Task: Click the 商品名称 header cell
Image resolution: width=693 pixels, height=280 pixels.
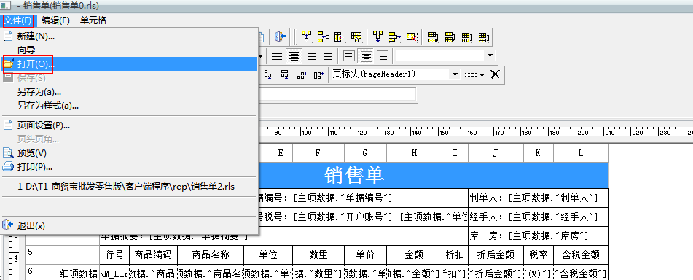Action: point(211,254)
